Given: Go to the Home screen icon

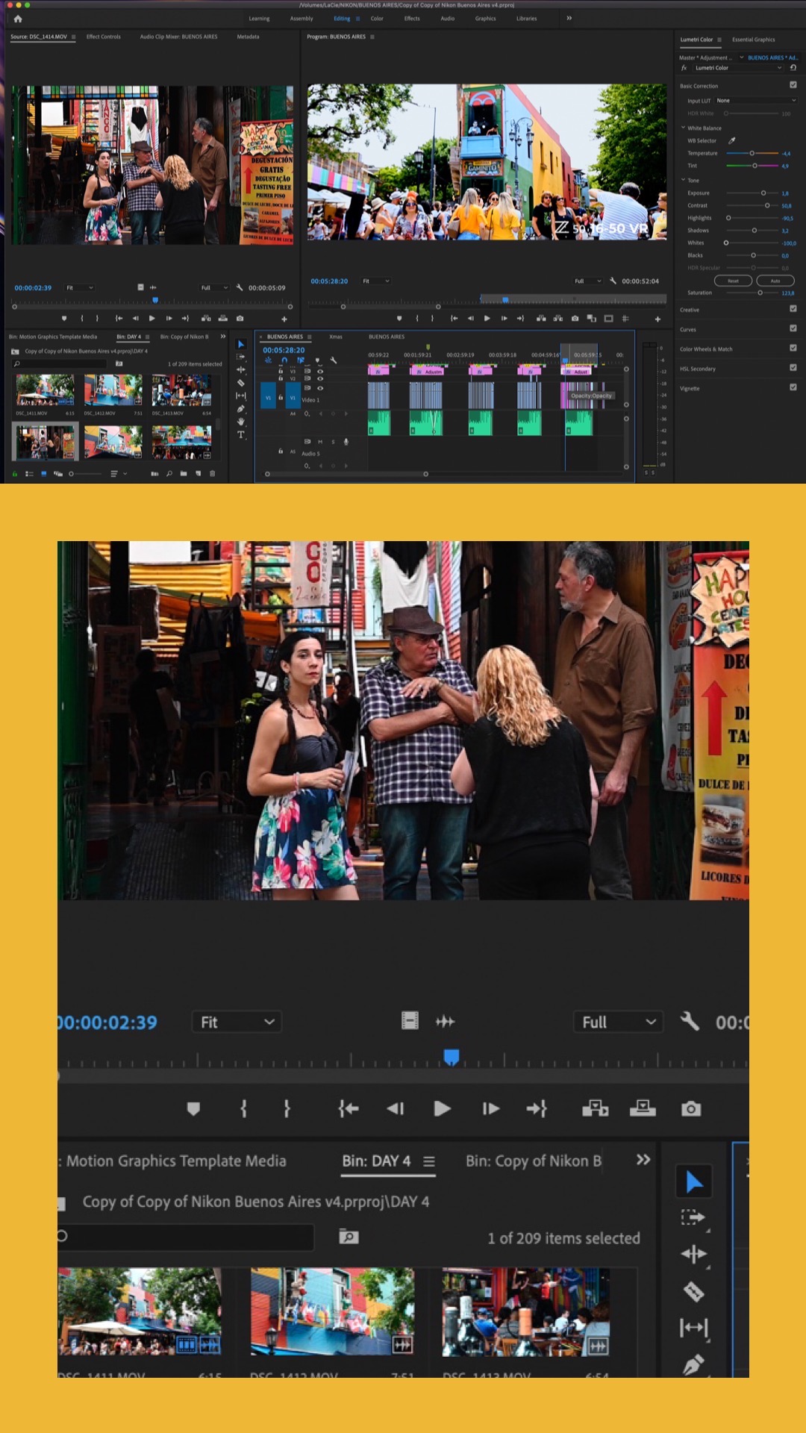Looking at the screenshot, I should 18,19.
